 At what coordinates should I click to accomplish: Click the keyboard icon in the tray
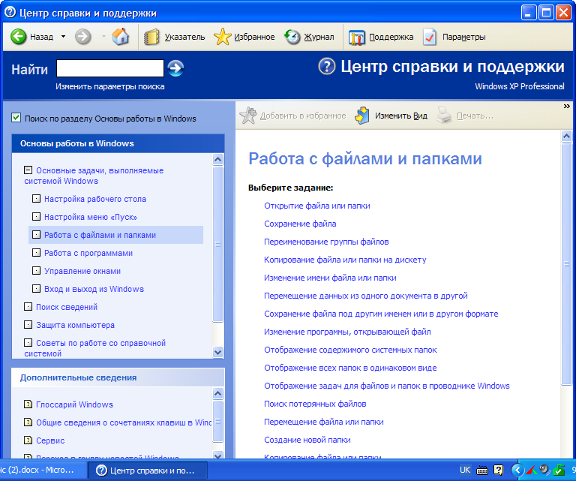pos(482,470)
